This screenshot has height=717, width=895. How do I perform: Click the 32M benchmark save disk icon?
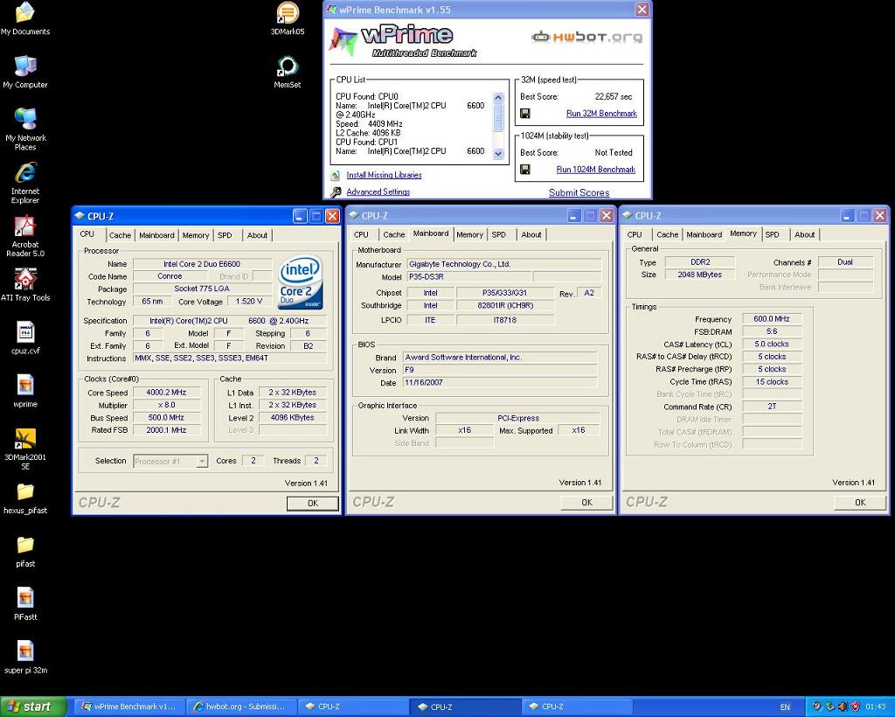click(525, 114)
